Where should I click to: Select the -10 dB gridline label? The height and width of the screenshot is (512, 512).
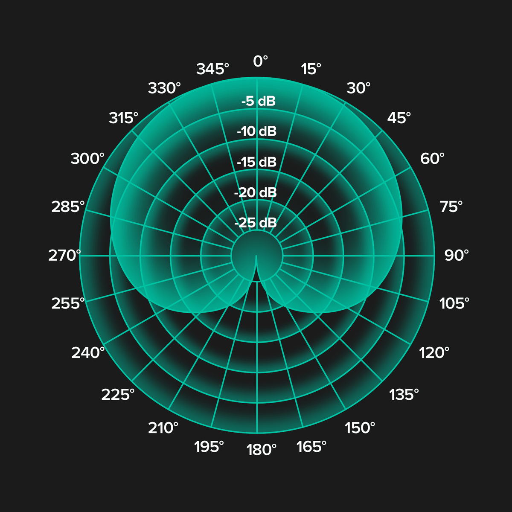257,132
